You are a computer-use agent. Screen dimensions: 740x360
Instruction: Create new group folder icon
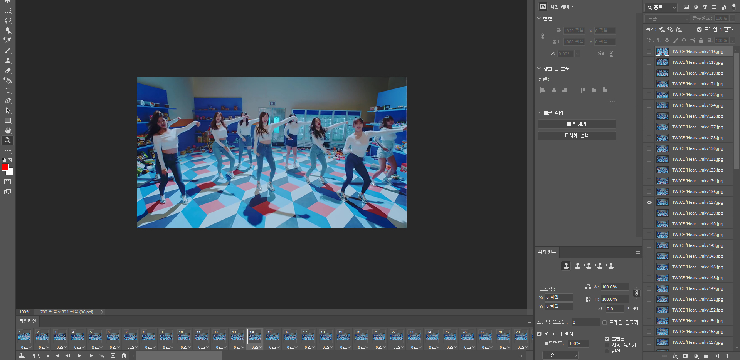[x=706, y=356]
